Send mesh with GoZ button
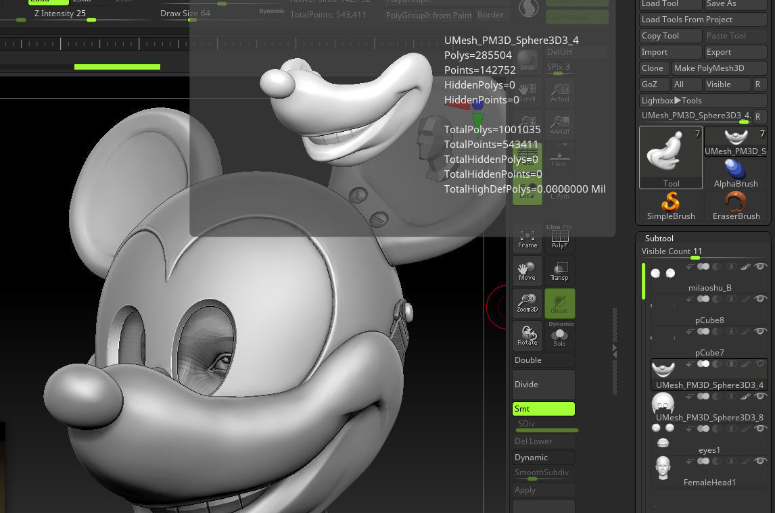 (655, 84)
